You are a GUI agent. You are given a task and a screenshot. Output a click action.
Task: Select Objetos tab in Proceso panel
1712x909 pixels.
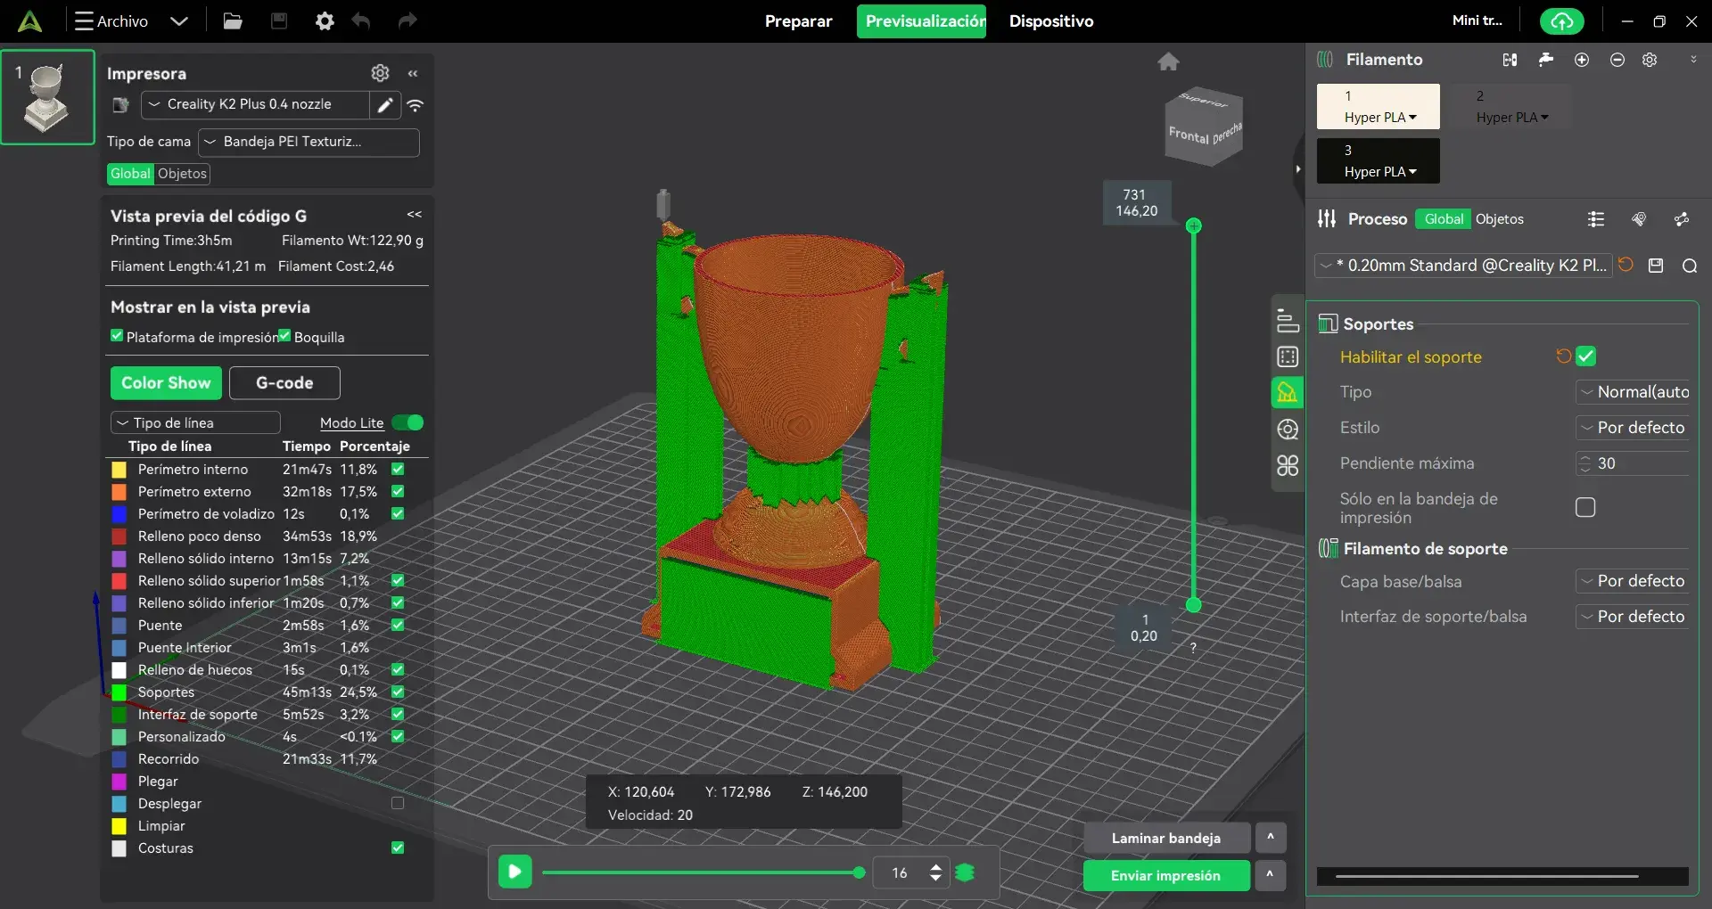point(1500,219)
